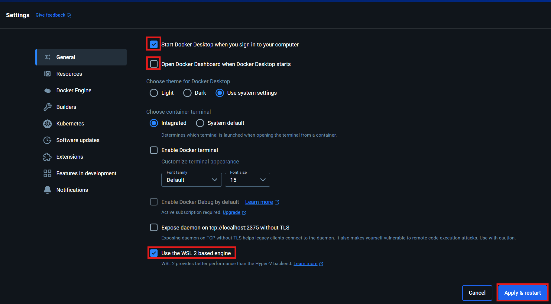Click the Software updates clock icon
Screen dimensions: 551x304
[x=47, y=140]
